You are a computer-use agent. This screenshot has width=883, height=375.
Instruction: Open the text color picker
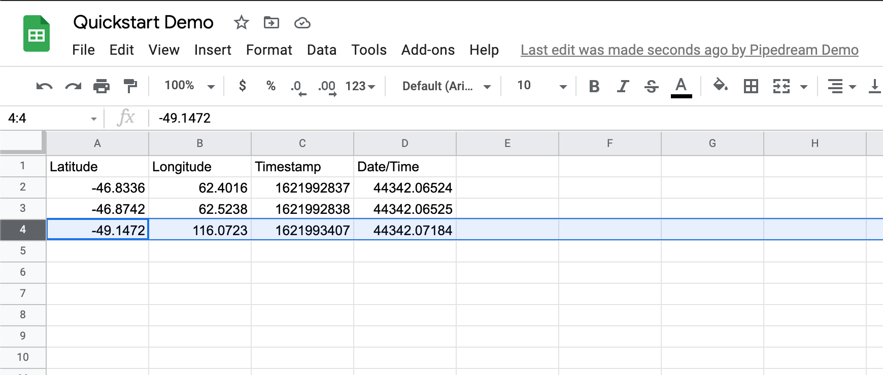pyautogui.click(x=681, y=86)
